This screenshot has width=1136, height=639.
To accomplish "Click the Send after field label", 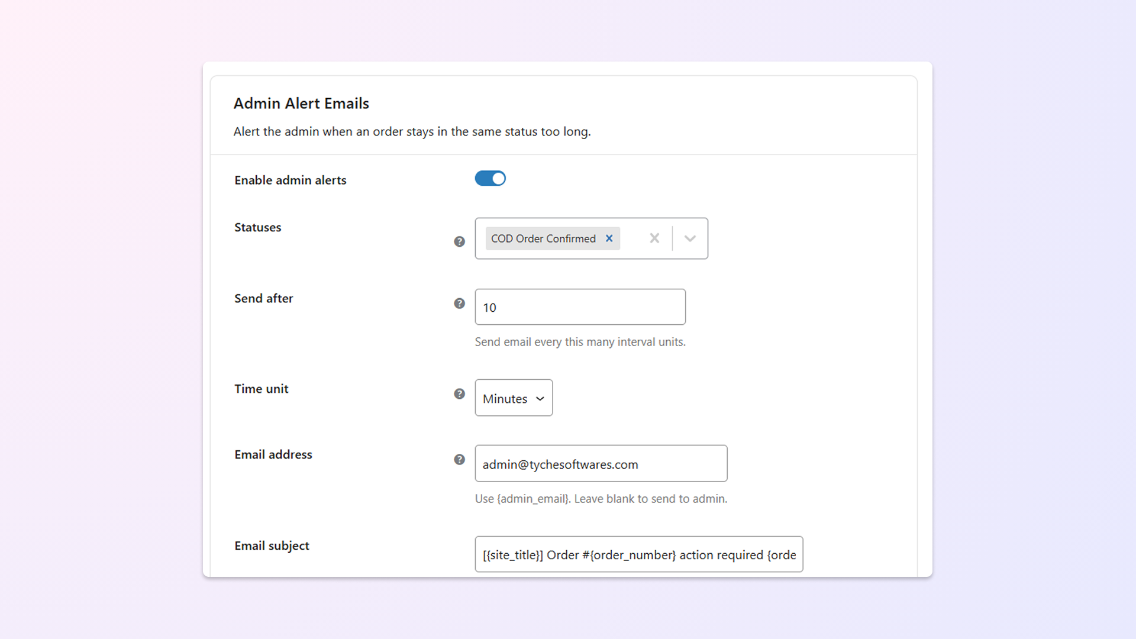I will 263,299.
